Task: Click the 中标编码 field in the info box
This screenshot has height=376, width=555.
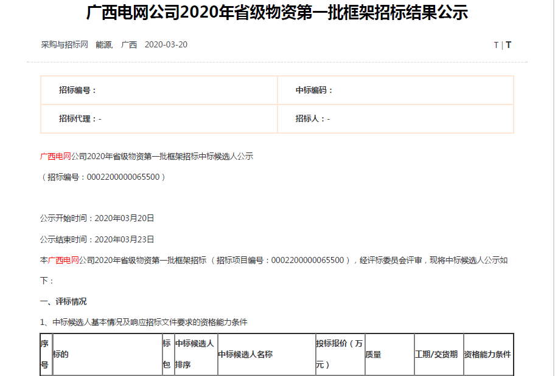Action: (315, 90)
